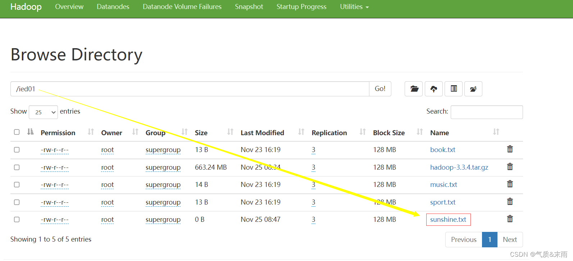This screenshot has width=573, height=261.
Task: Check the box for the sport.txt row
Action: (17, 202)
